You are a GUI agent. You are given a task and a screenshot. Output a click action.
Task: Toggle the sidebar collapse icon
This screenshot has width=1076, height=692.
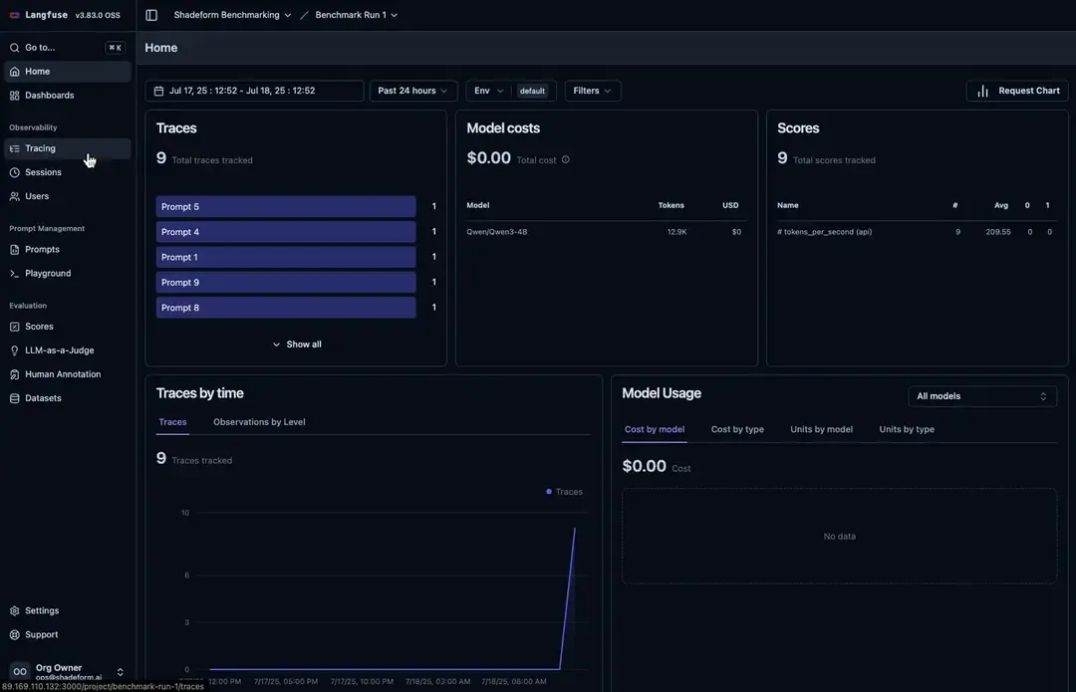click(x=151, y=15)
